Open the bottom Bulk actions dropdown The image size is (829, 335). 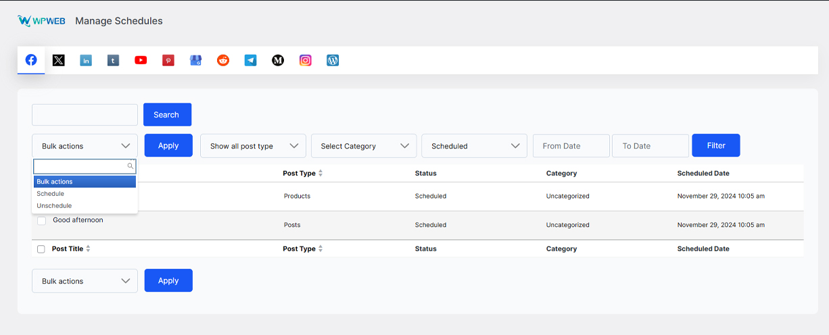tap(85, 281)
